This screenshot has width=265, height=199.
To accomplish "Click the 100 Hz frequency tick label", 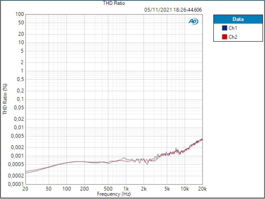I will click(x=67, y=189).
